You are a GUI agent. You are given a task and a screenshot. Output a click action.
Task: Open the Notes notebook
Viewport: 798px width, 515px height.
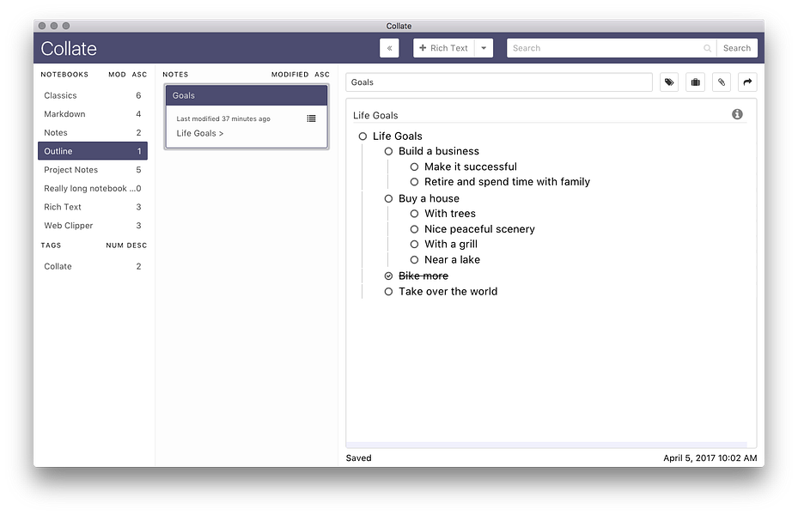93,133
